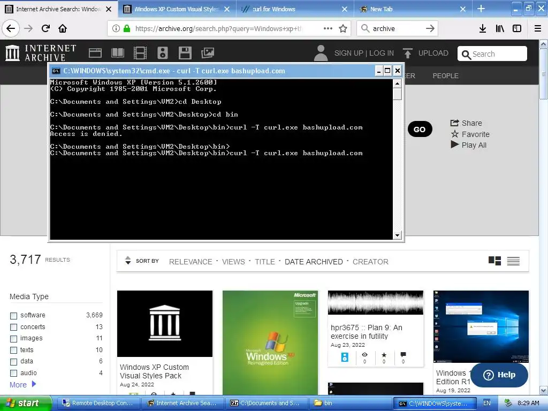Screen dimensions: 548x411
Task: Close the Internet Archive Search tab
Action: [x=109, y=9]
